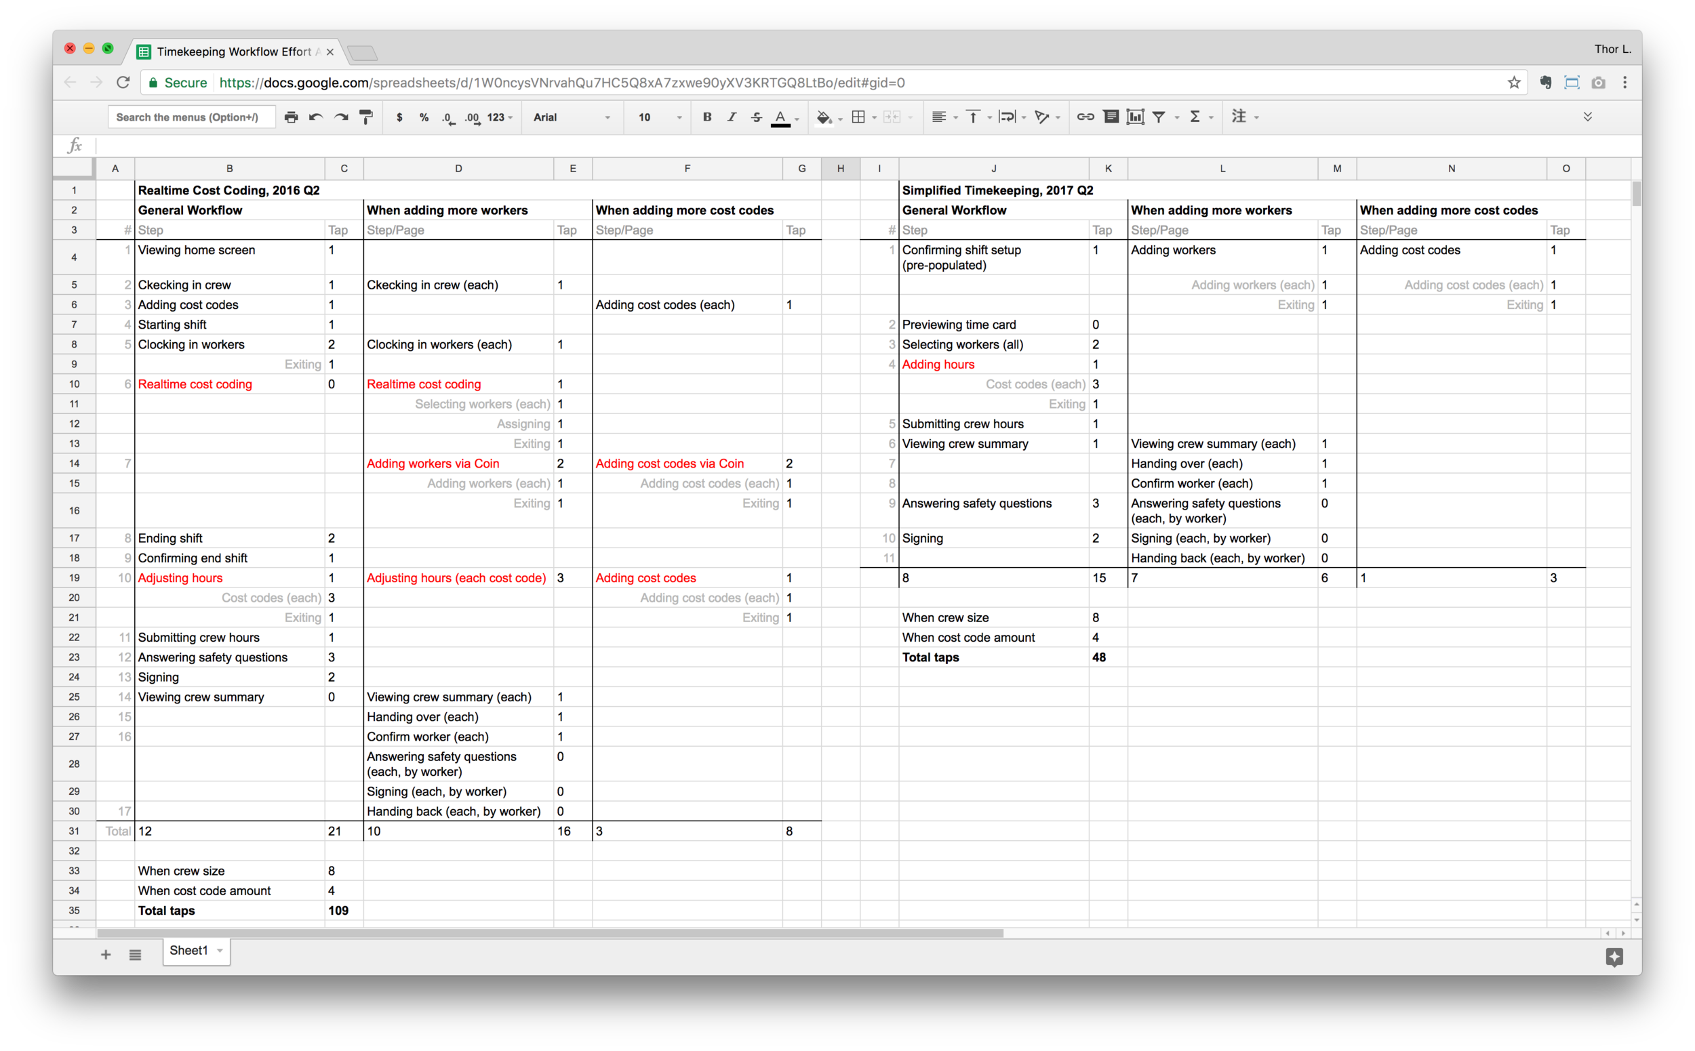Open font size 10 dropdown
Image resolution: width=1695 pixels, height=1051 pixels.
660,117
